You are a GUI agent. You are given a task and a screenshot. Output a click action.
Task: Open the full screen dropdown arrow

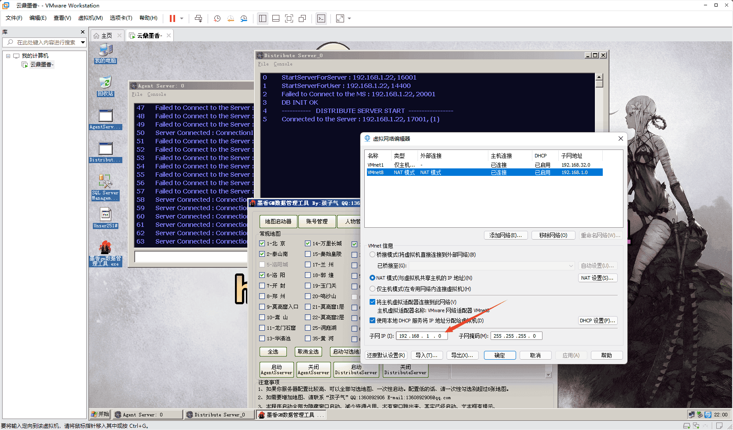[x=349, y=18]
